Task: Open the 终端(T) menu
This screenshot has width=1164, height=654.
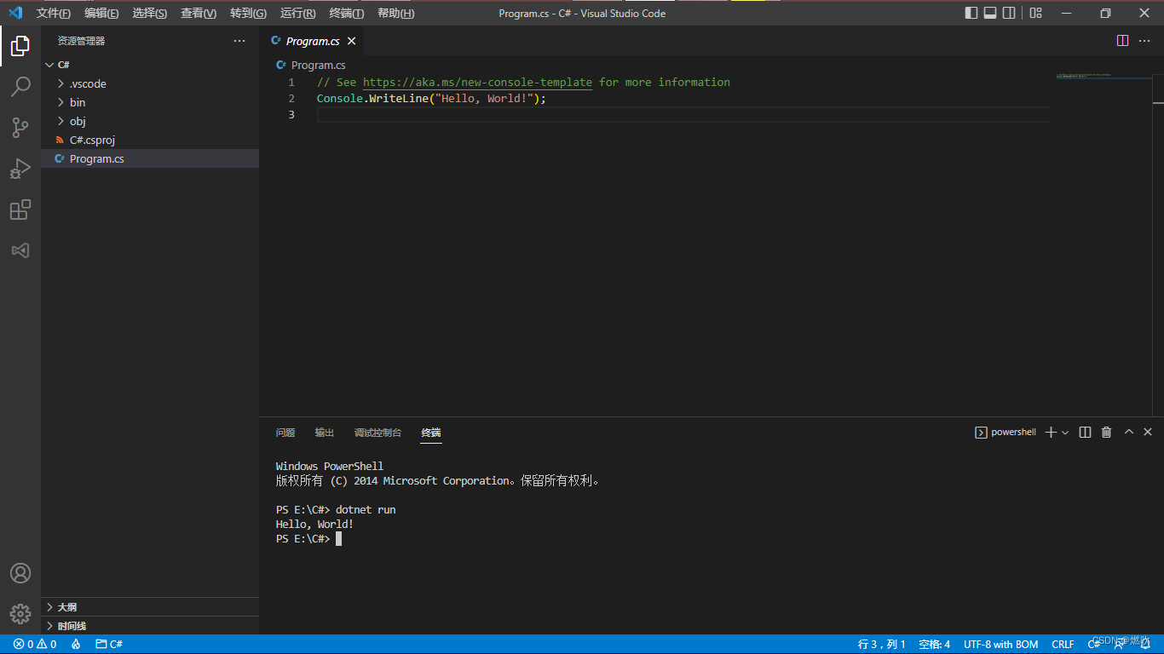Action: tap(347, 13)
